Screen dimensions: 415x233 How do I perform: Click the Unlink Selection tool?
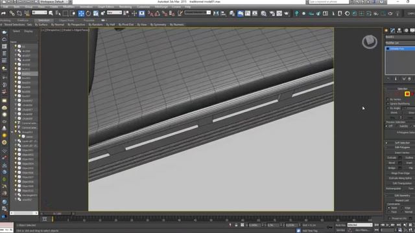(19, 13)
